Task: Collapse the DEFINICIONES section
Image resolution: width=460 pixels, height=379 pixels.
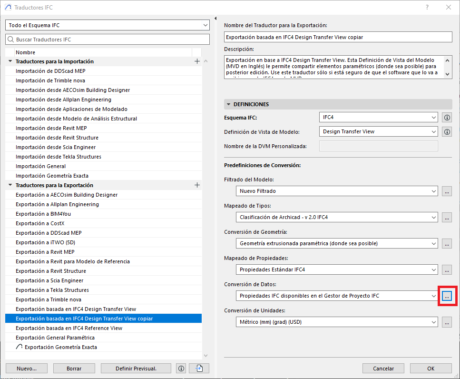Action: [229, 104]
